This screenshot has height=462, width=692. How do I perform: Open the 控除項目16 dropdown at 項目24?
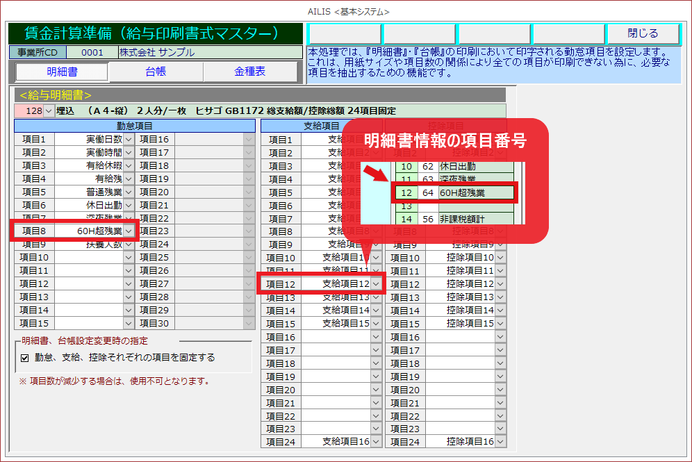500,442
